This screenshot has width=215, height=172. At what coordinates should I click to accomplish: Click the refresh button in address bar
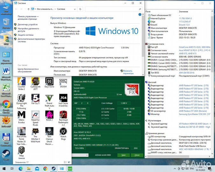(80, 9)
